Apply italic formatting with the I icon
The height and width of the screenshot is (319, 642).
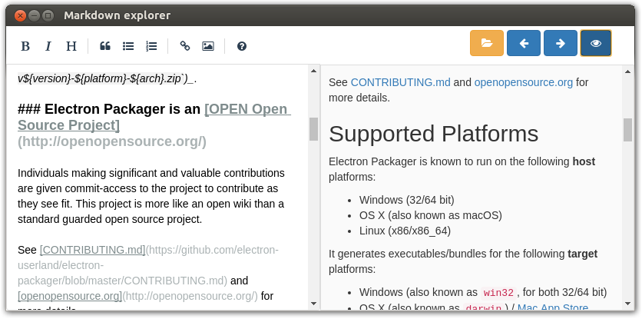coord(48,46)
